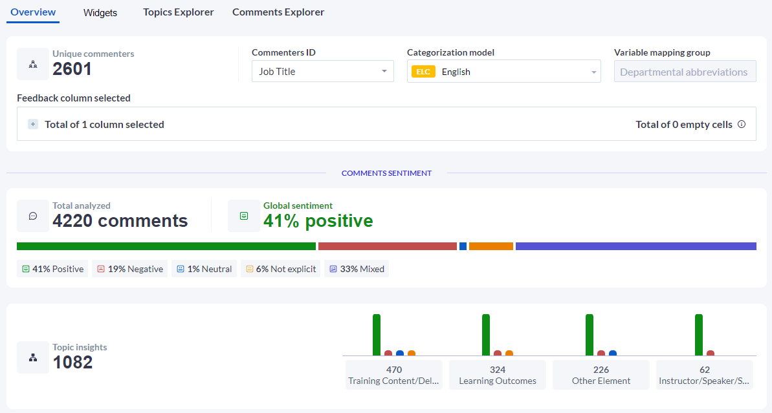Select the 33% Mixed legend chip
This screenshot has width=772, height=413.
click(x=357, y=269)
